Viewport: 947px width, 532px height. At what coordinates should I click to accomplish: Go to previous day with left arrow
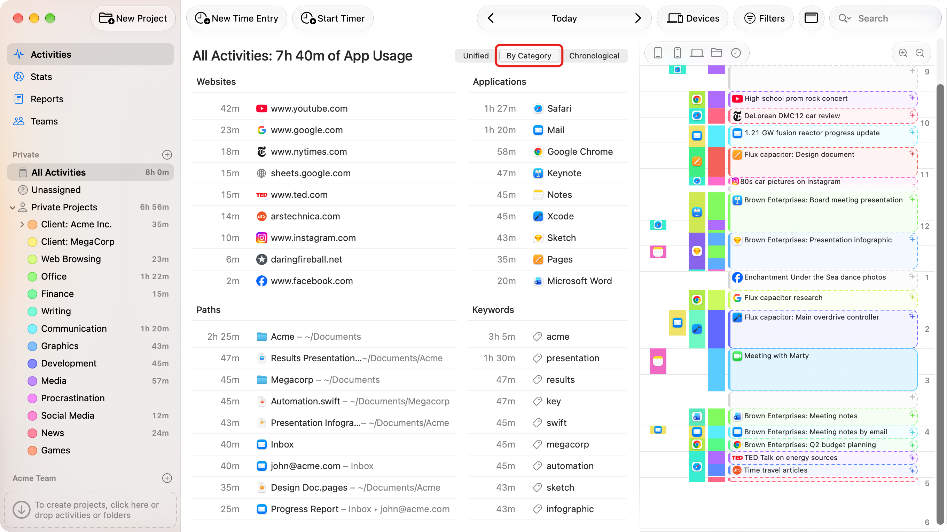click(491, 18)
